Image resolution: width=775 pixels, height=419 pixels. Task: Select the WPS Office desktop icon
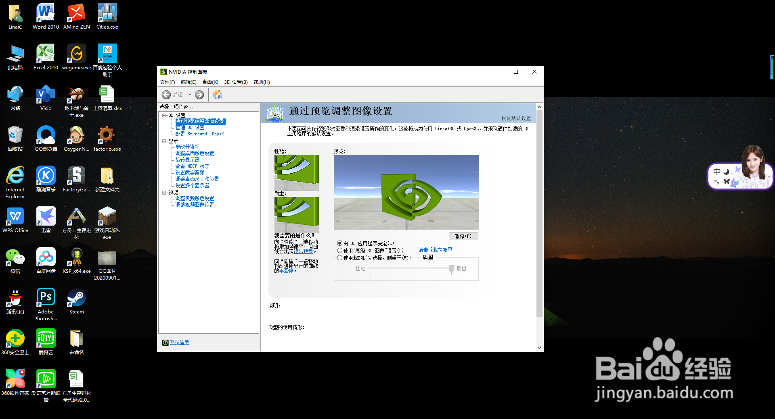click(15, 220)
